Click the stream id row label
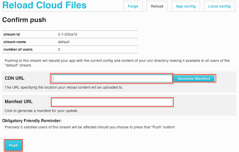 [x=12, y=34]
